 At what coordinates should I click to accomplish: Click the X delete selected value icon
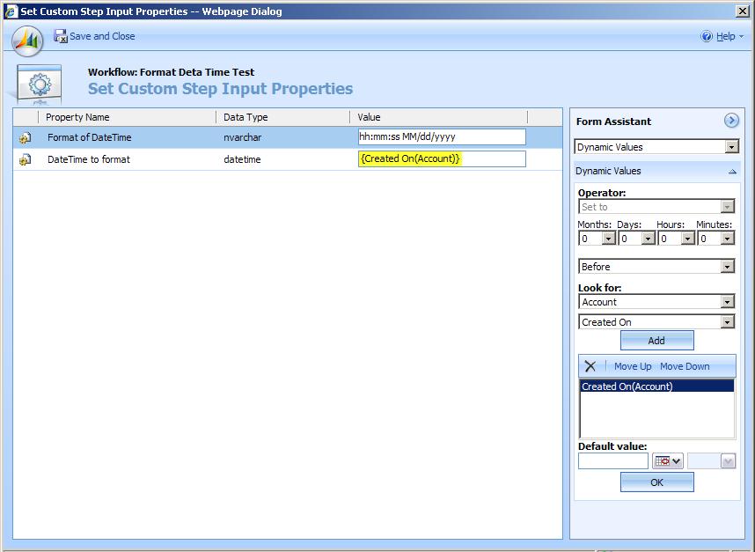click(590, 366)
